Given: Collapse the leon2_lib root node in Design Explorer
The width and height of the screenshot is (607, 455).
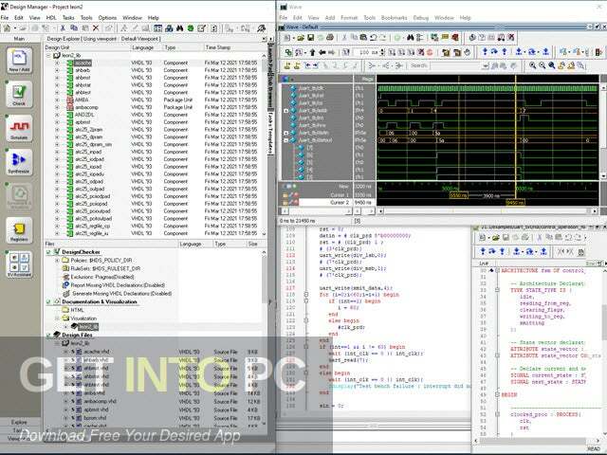Looking at the screenshot, I should tap(48, 55).
